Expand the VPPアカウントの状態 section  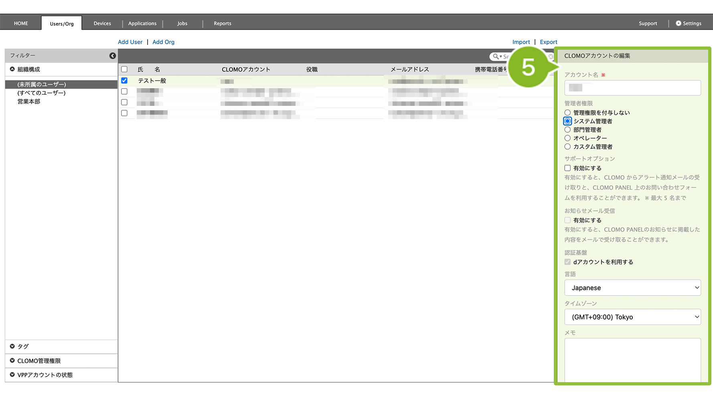12,375
